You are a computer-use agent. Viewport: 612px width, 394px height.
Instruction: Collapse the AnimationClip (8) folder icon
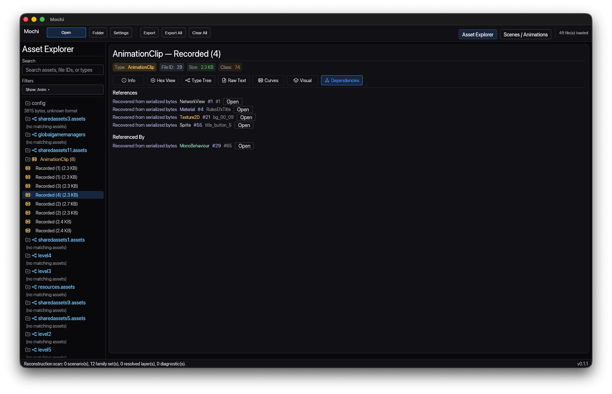pyautogui.click(x=28, y=159)
